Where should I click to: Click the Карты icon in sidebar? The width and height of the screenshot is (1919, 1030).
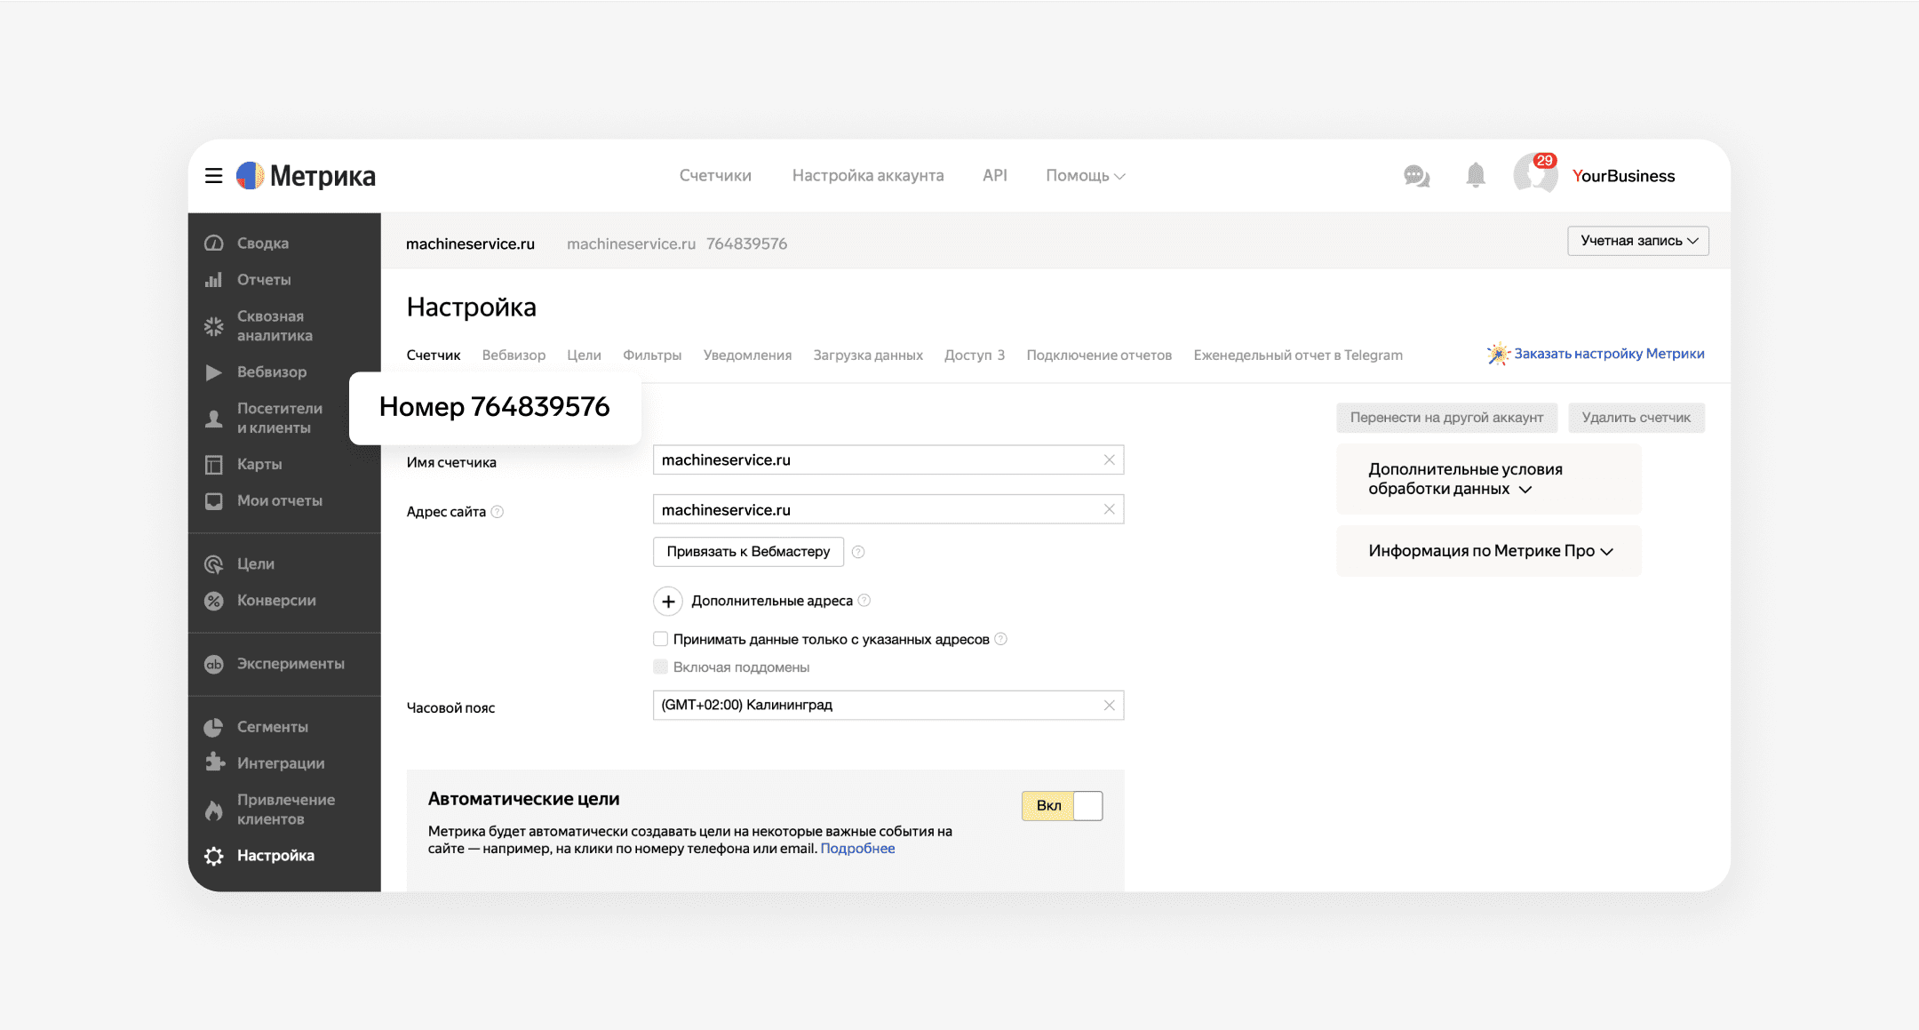point(214,465)
